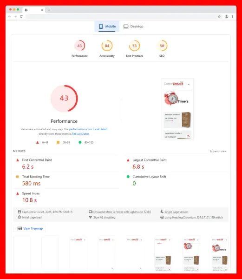Click the green 90–100 legend circle
The height and width of the screenshot is (279, 242).
point(80,142)
